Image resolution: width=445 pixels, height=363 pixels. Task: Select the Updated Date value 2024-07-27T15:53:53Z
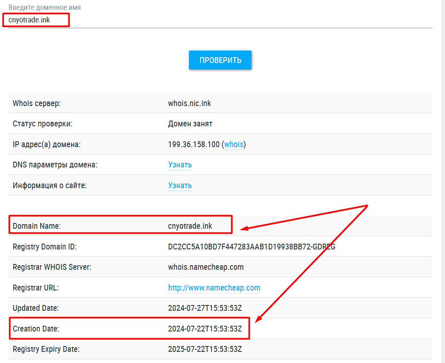[205, 308]
